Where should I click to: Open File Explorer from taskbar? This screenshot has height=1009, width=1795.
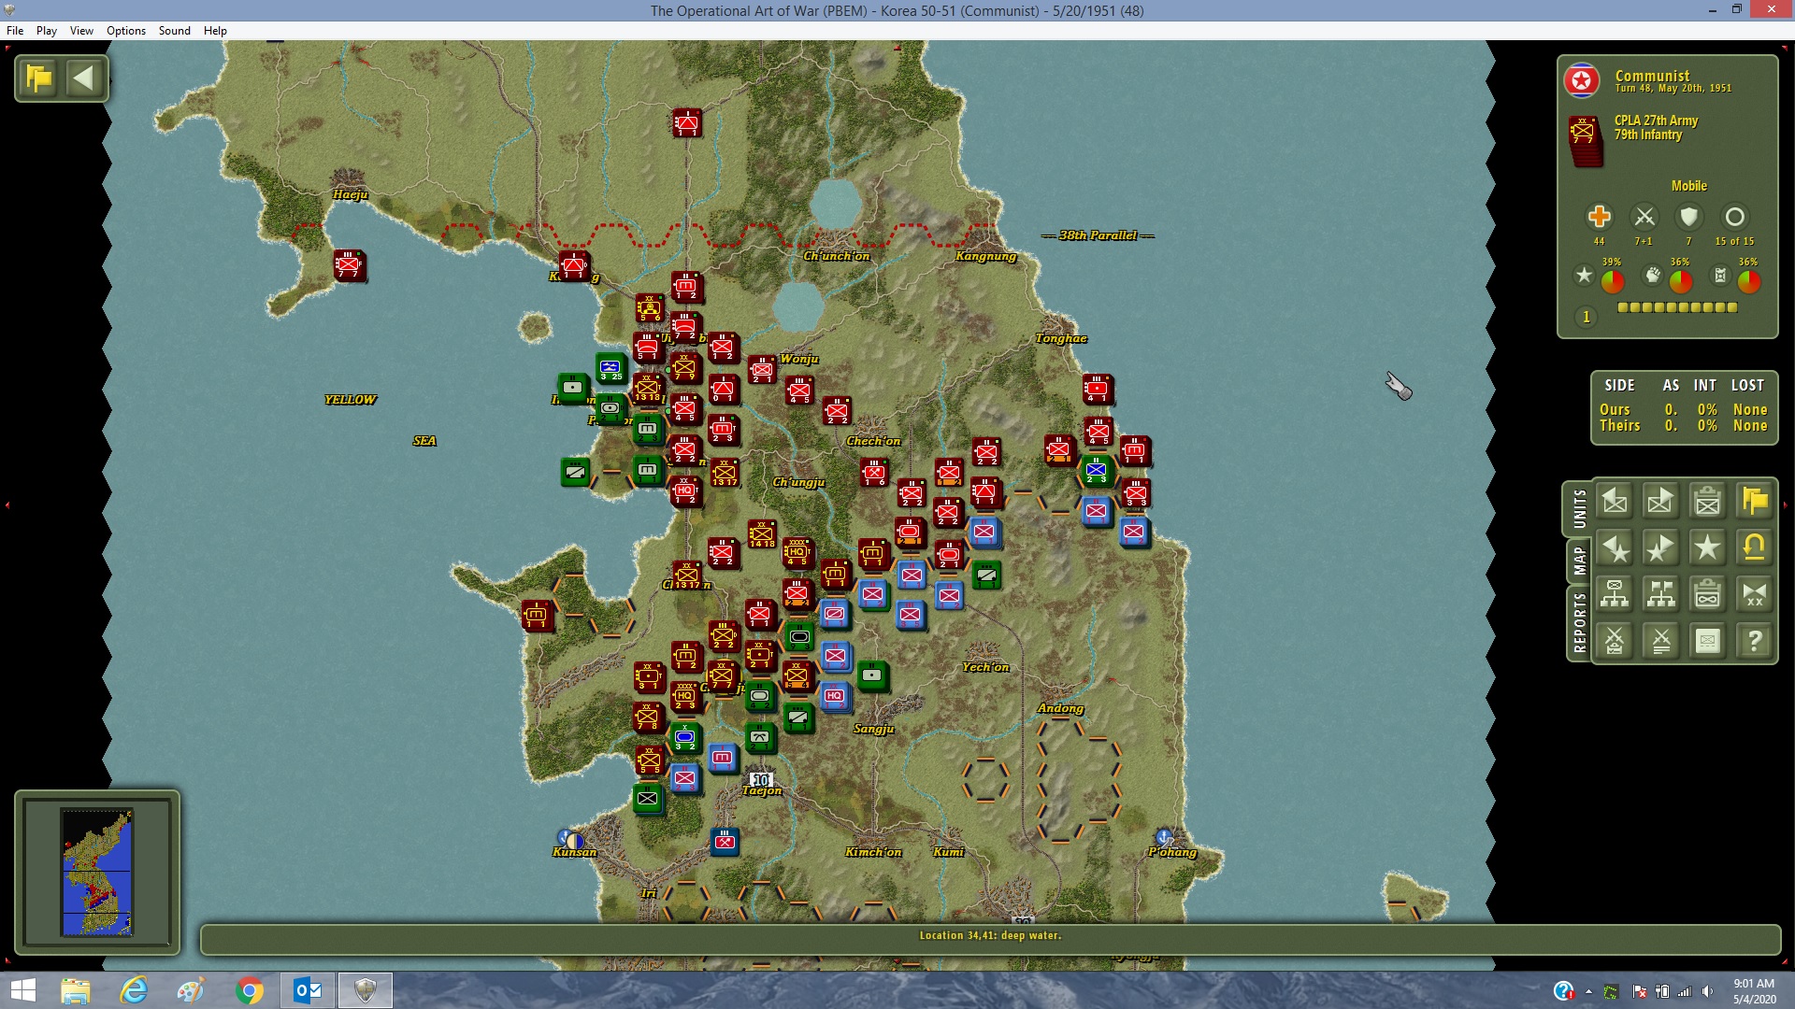[x=76, y=990]
